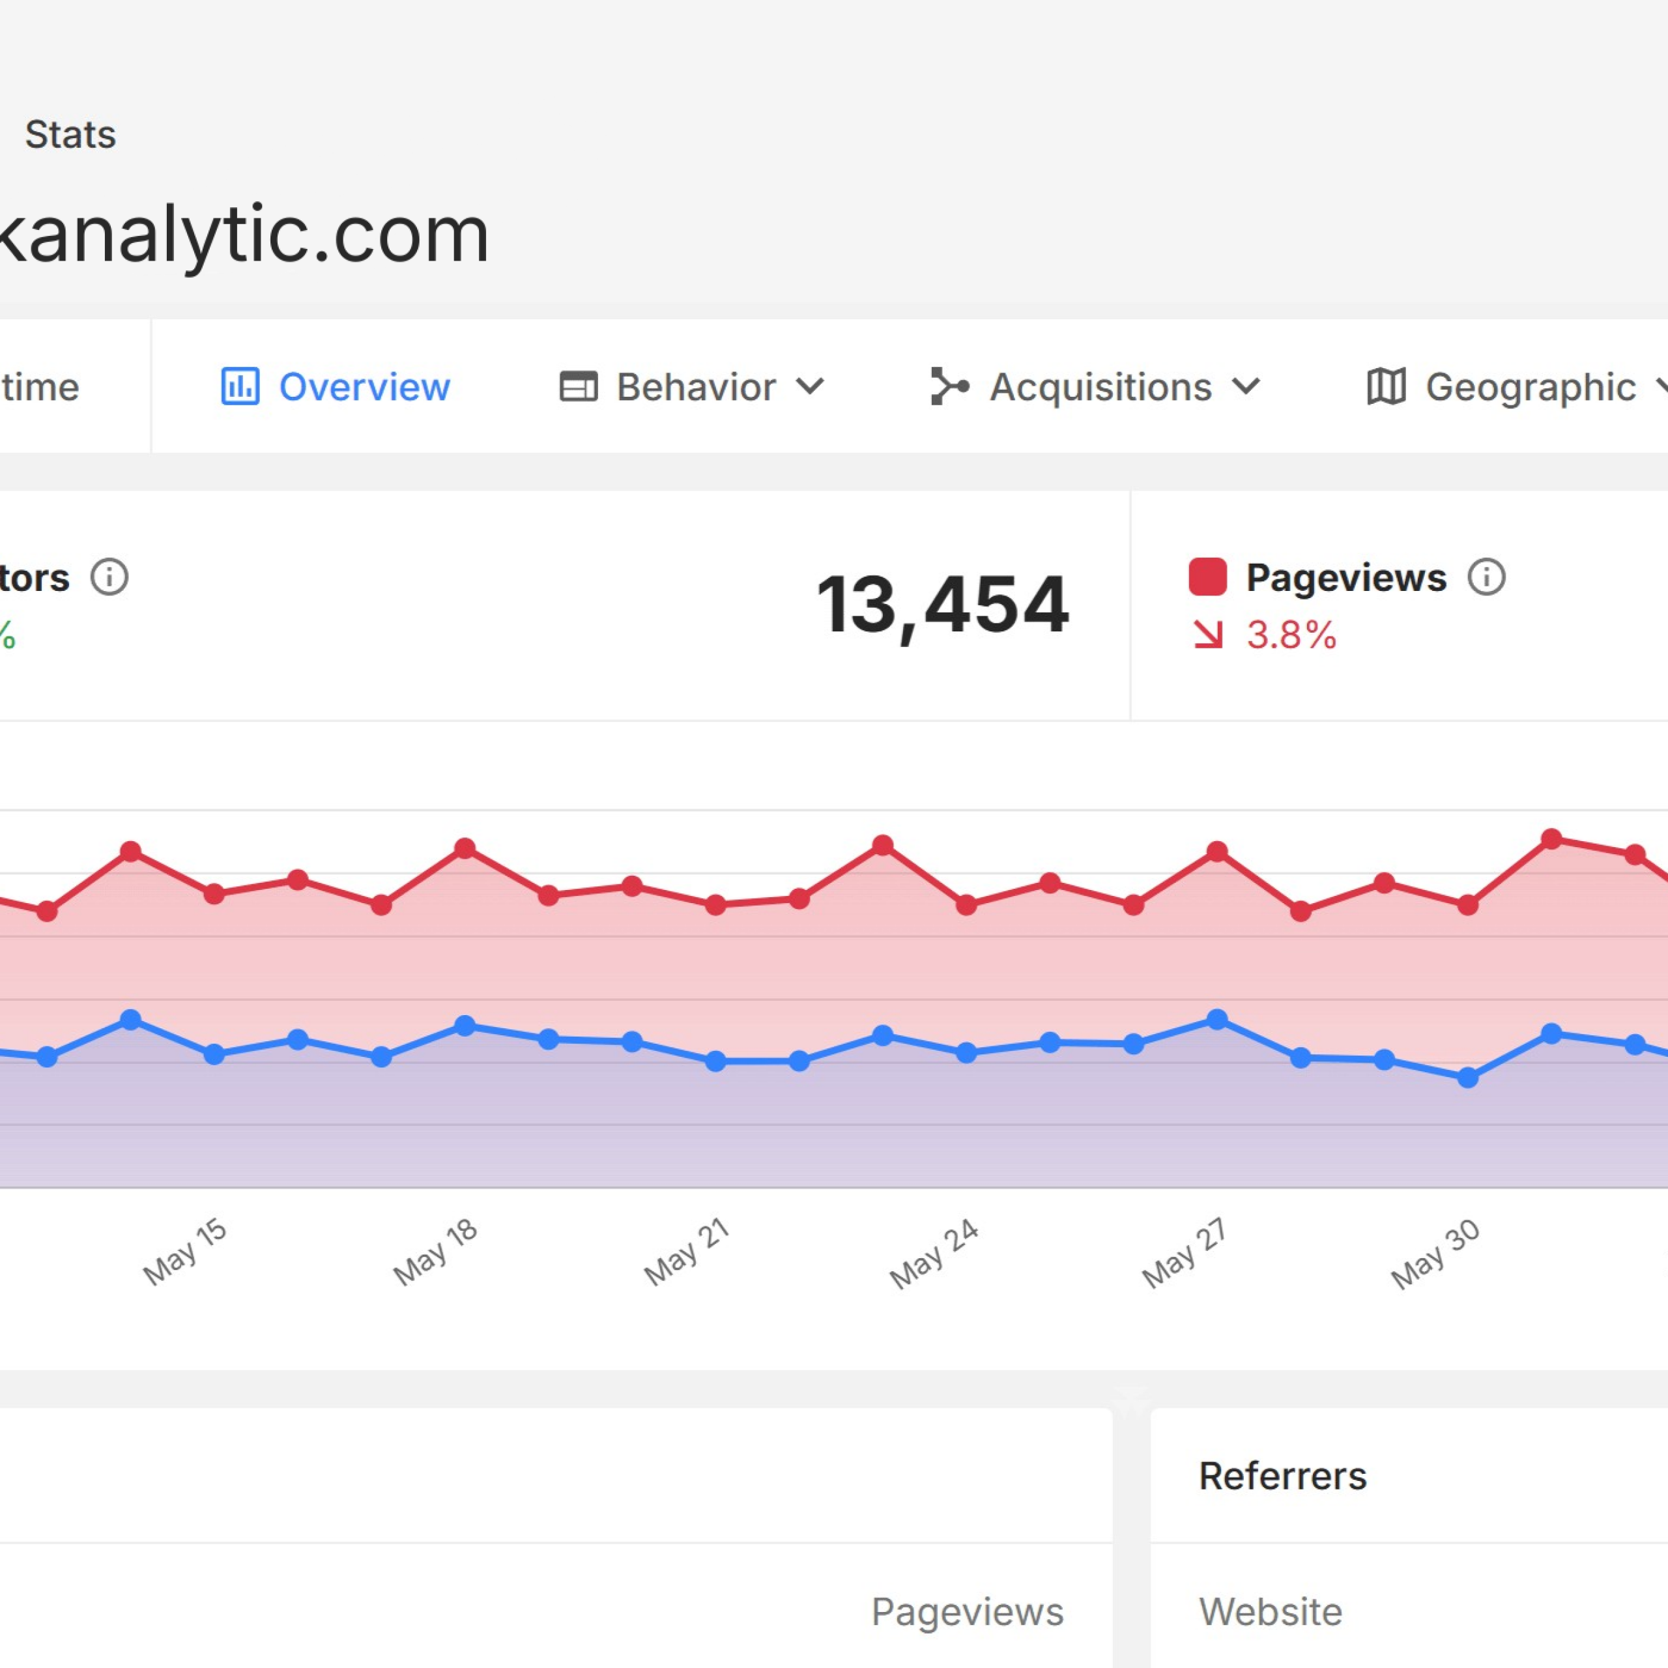Click the Geographic map icon
1668x1668 pixels.
(1387, 386)
